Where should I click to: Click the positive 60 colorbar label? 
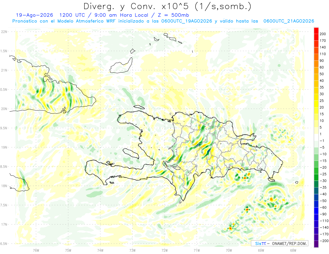click(322, 67)
